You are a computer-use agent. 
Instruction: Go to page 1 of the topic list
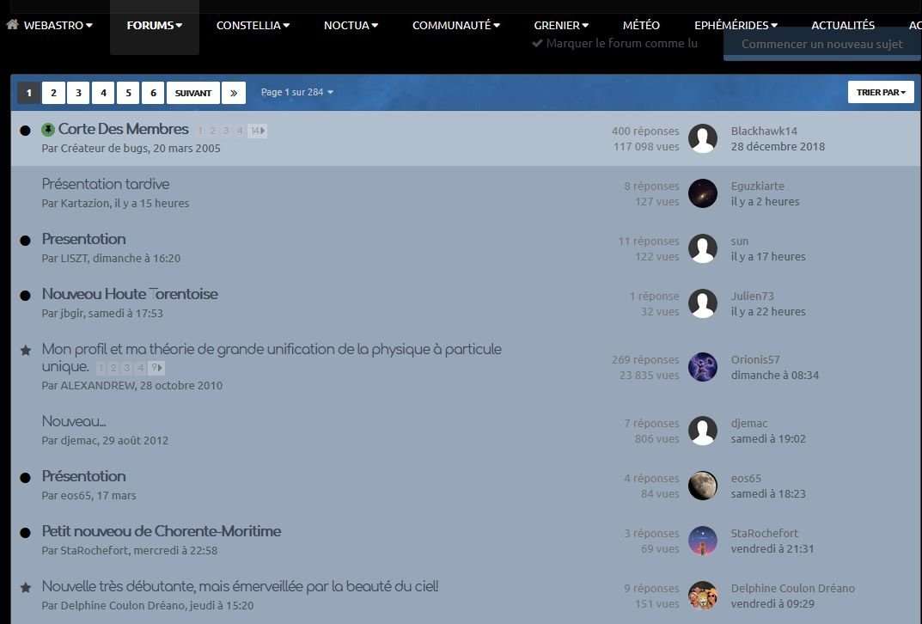pyautogui.click(x=29, y=92)
